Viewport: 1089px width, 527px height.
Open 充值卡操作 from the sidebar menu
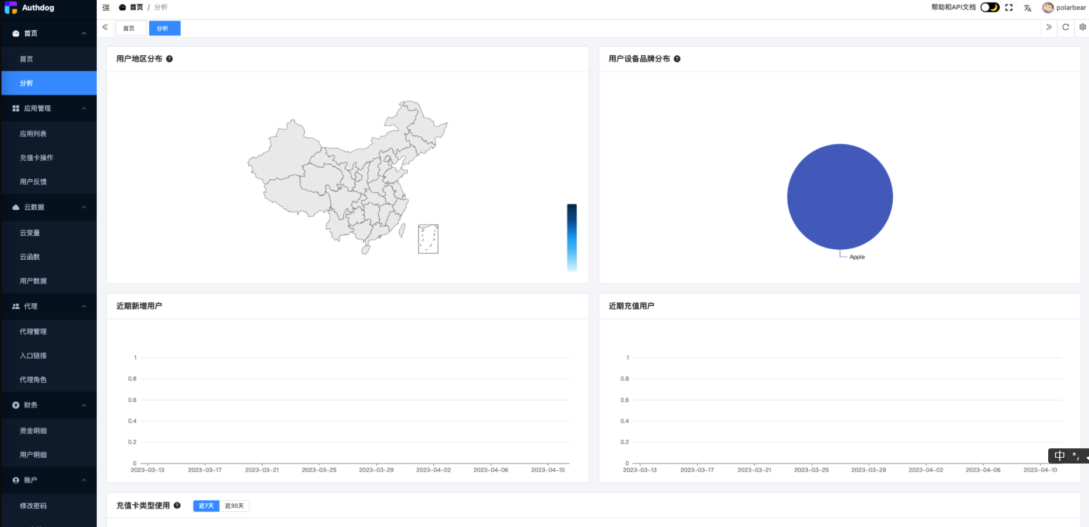[35, 157]
